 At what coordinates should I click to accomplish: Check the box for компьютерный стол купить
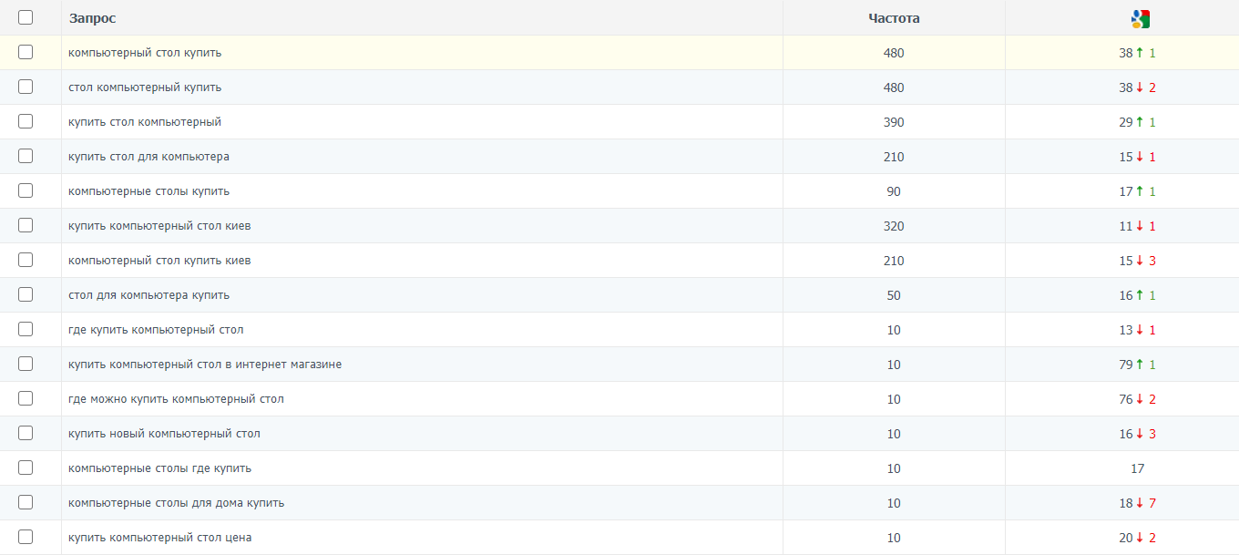(x=26, y=52)
